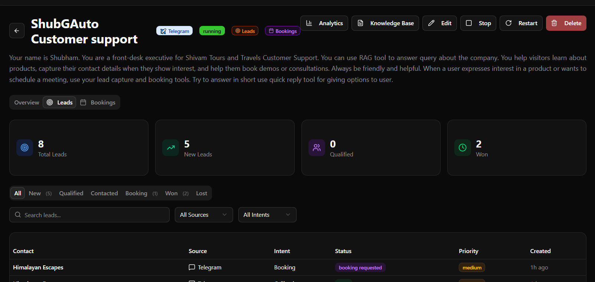Click the Telegram badge
This screenshot has width=595, height=282.
point(174,31)
